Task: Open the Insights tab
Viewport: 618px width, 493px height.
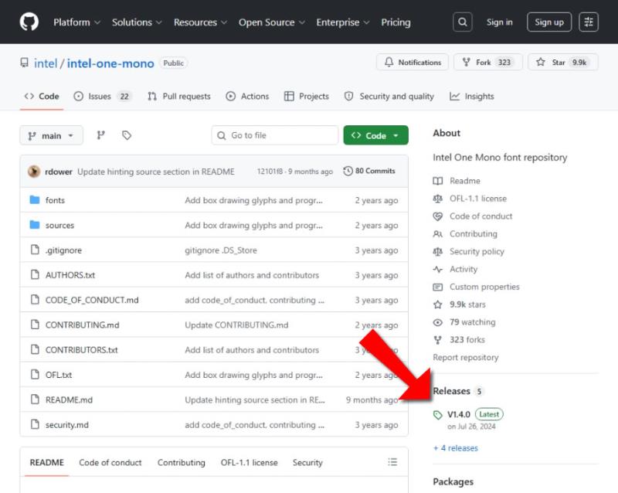Action: tap(472, 97)
